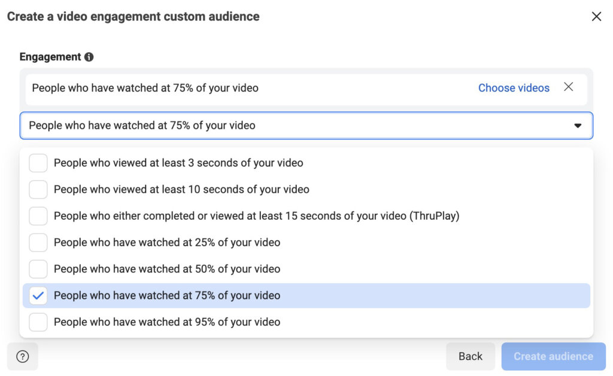The width and height of the screenshot is (613, 376).
Task: Close the custom audience dialog
Action: [x=596, y=16]
